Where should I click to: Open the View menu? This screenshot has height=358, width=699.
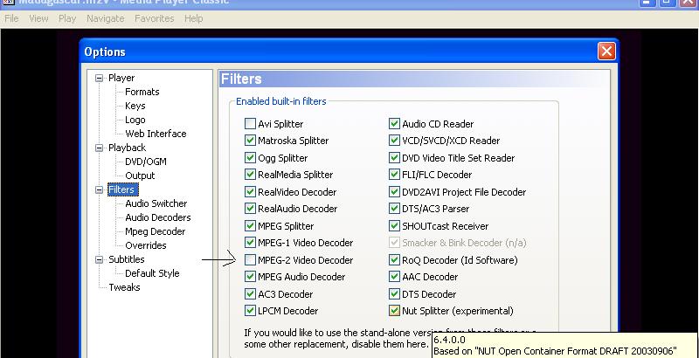pos(38,18)
